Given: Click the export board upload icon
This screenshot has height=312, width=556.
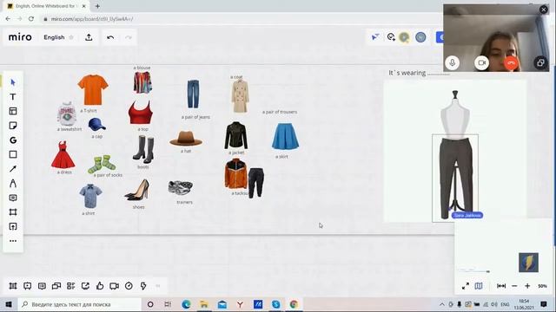Looking at the screenshot, I should (x=89, y=37).
